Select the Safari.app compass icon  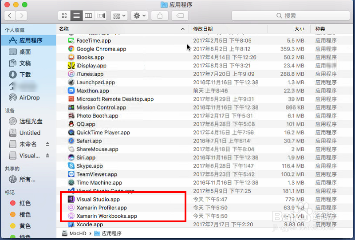(x=71, y=141)
